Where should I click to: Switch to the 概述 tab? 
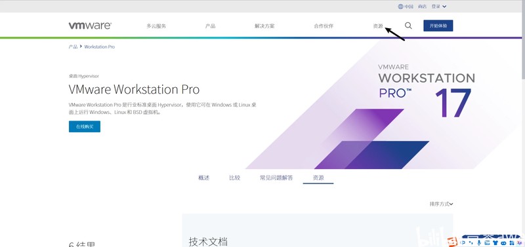(x=203, y=178)
